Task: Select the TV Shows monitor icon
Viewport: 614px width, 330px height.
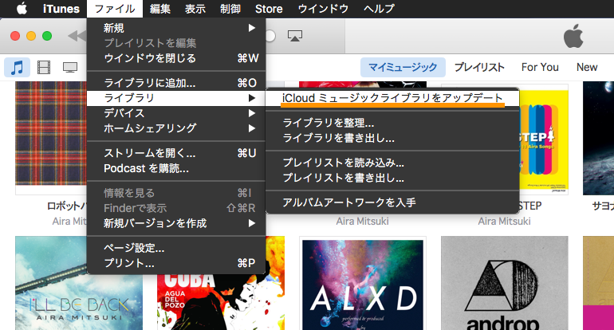Action: 70,67
